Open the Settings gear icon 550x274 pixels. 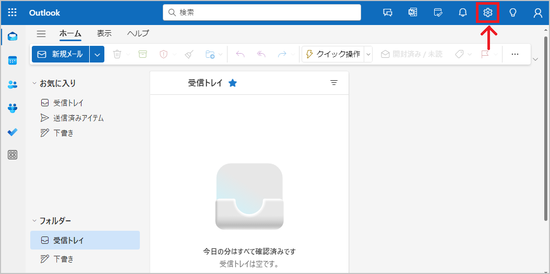pos(487,13)
